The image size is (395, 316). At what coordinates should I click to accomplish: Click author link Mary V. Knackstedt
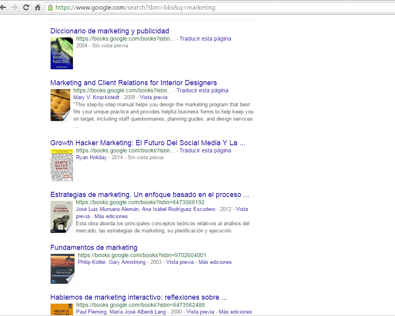96,97
